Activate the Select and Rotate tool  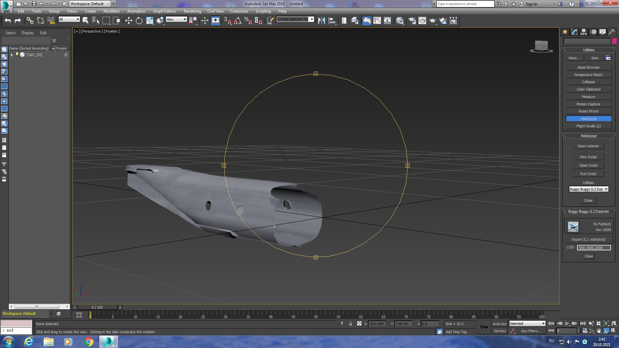(x=139, y=21)
